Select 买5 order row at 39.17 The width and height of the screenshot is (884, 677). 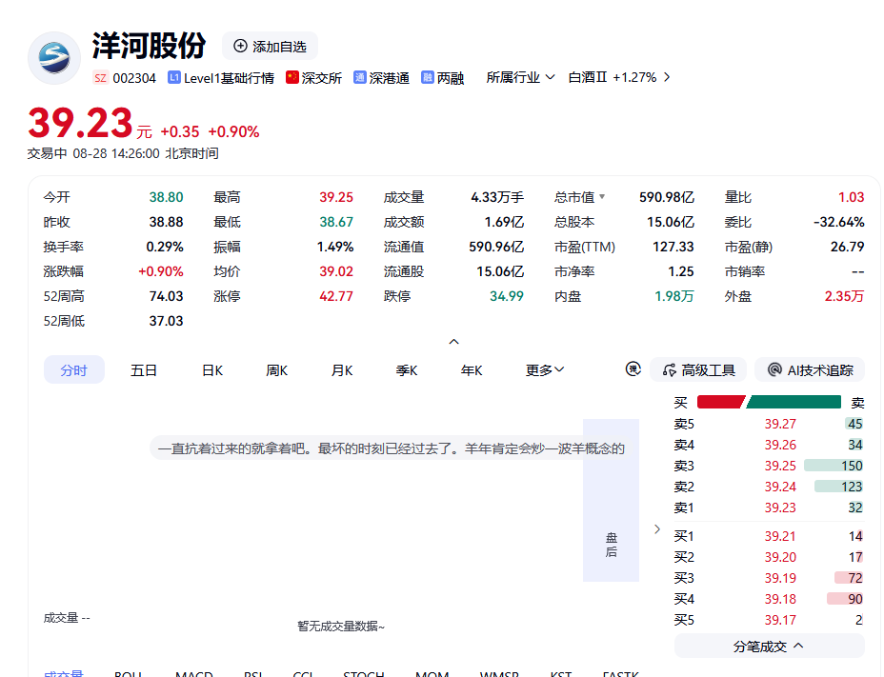769,620
